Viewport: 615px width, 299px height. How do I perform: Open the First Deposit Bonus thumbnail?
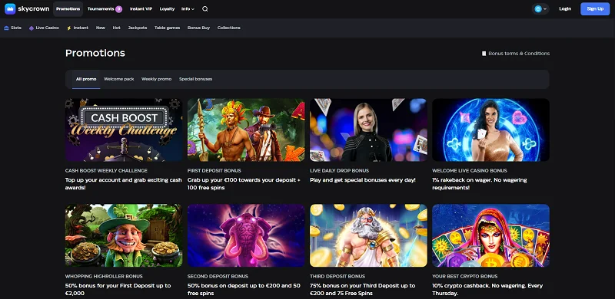246,130
